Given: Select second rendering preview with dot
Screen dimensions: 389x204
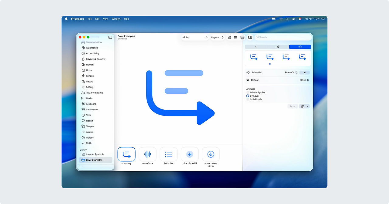Looking at the screenshot, I should tap(270, 57).
